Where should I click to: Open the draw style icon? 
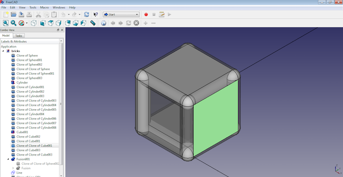(x=21, y=23)
